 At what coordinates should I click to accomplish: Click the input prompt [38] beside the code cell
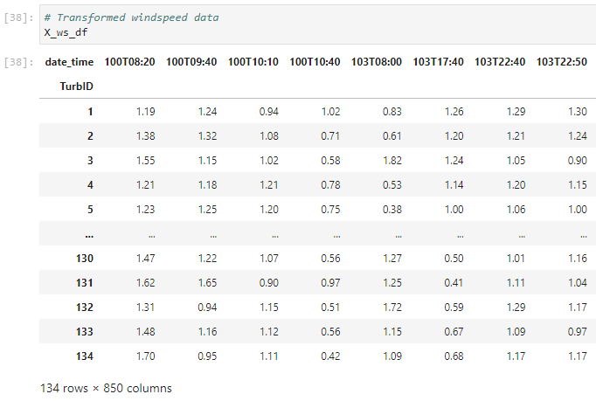click(17, 17)
